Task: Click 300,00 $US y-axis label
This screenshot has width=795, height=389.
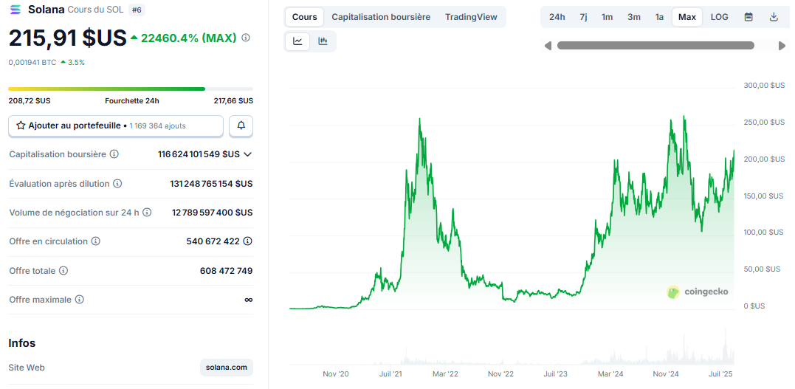Action: (763, 85)
